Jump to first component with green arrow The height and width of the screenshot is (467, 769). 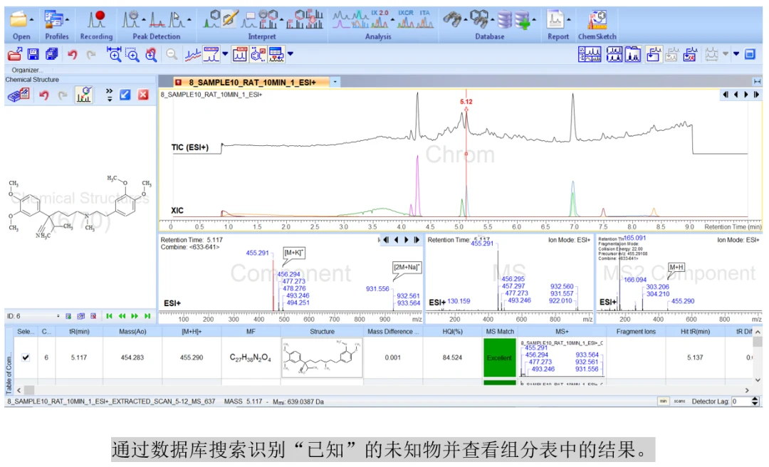(110, 316)
